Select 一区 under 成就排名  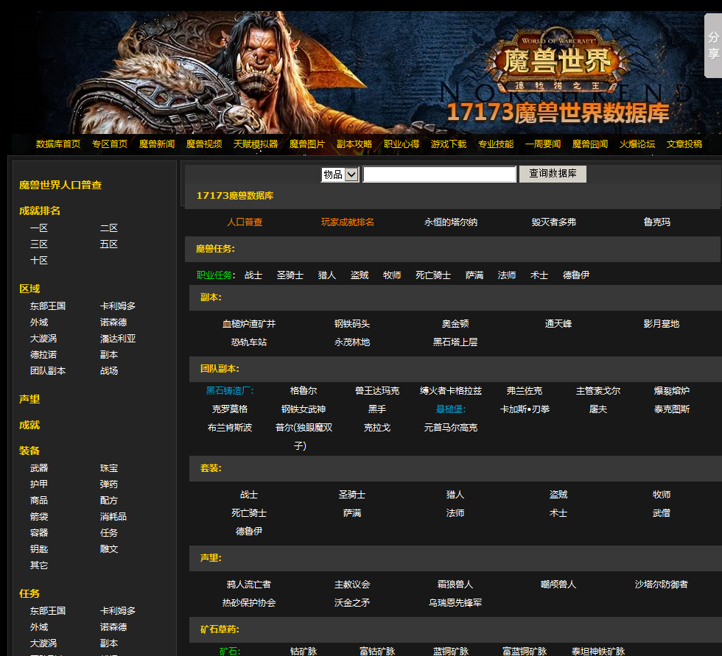pos(39,228)
